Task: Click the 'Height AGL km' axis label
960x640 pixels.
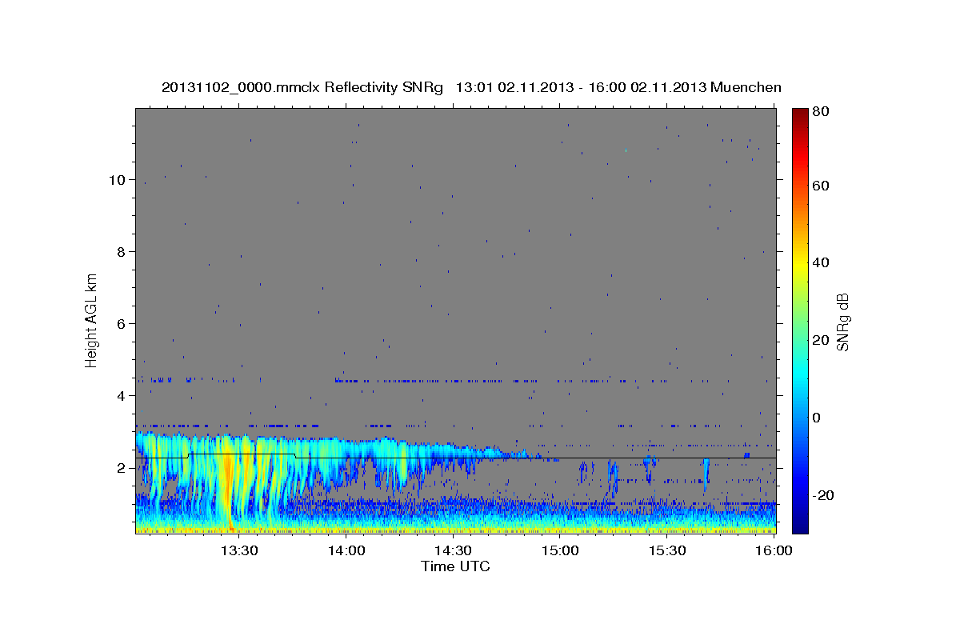Action: tap(92, 321)
